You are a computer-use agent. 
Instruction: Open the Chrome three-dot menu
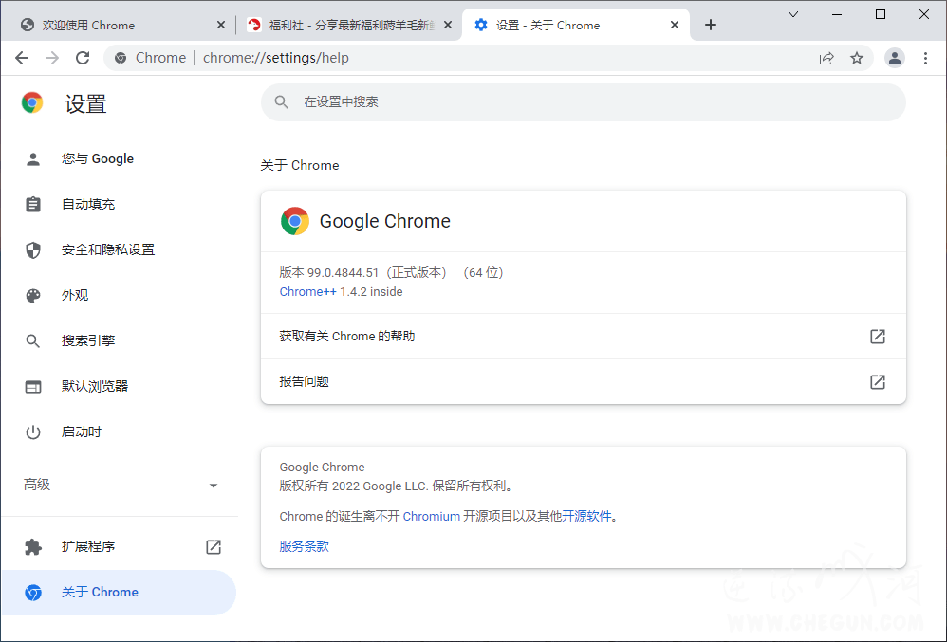[x=925, y=58]
